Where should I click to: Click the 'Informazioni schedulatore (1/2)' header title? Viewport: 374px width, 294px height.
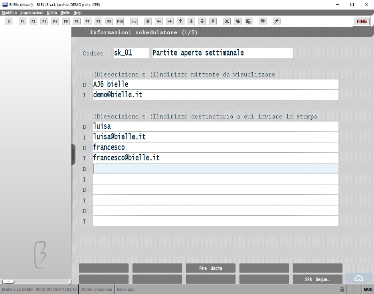(x=144, y=32)
